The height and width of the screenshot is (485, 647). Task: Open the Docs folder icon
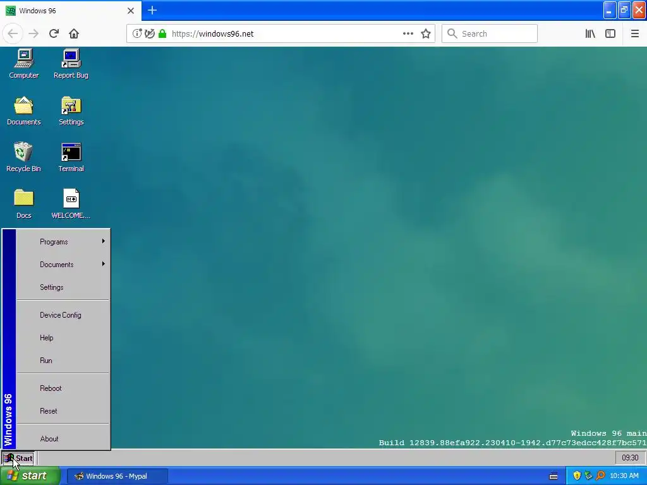(x=23, y=204)
